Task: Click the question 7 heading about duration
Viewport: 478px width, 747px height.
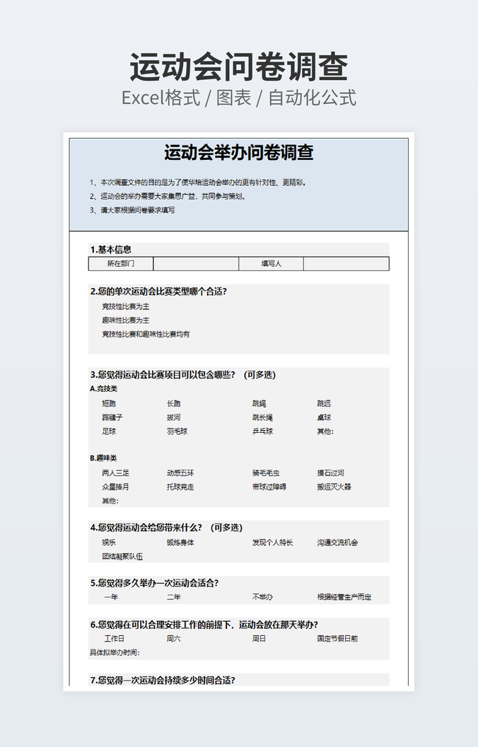Action: pyautogui.click(x=163, y=680)
